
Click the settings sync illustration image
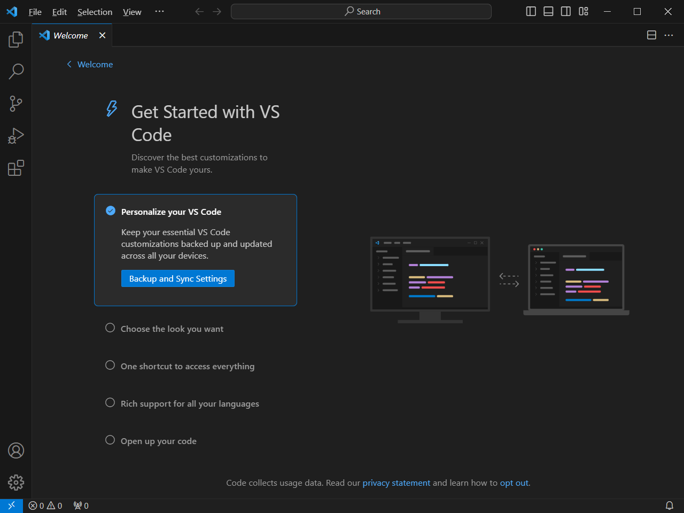500,280
